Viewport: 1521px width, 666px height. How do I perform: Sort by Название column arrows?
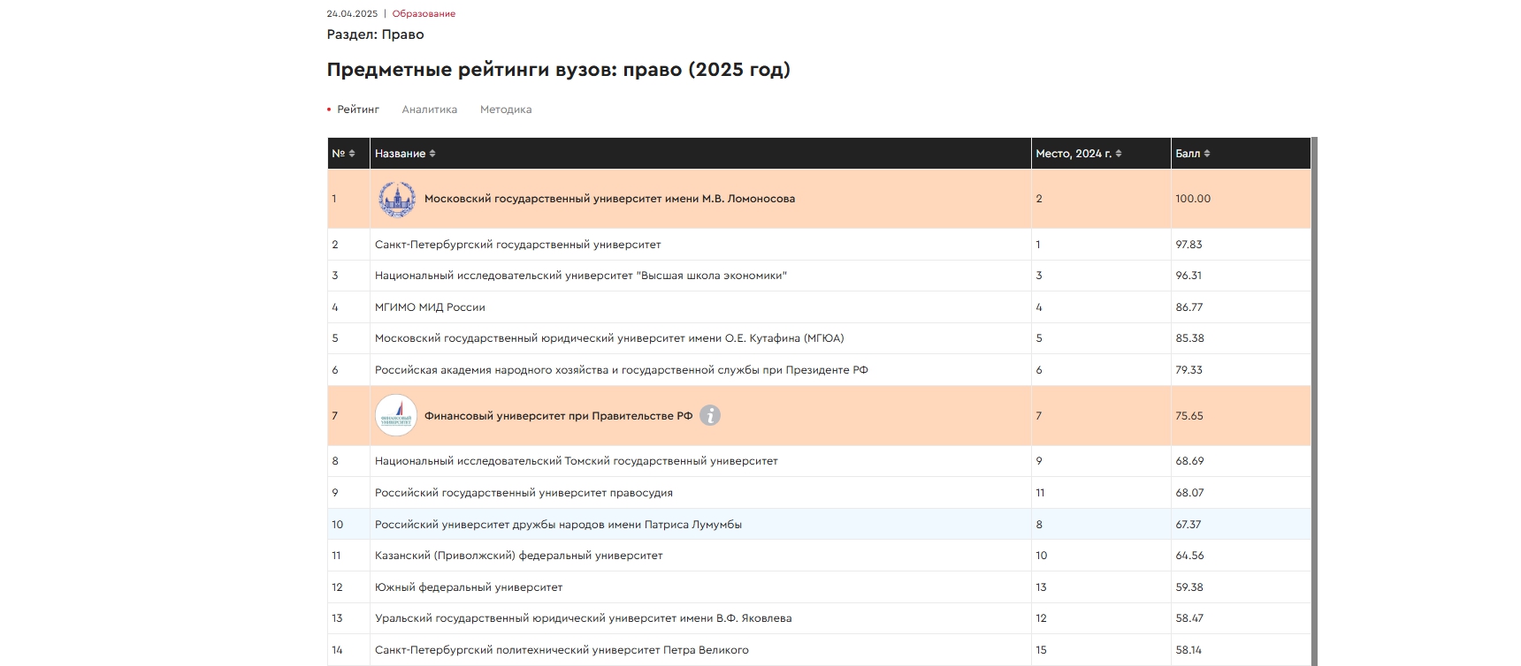point(432,154)
